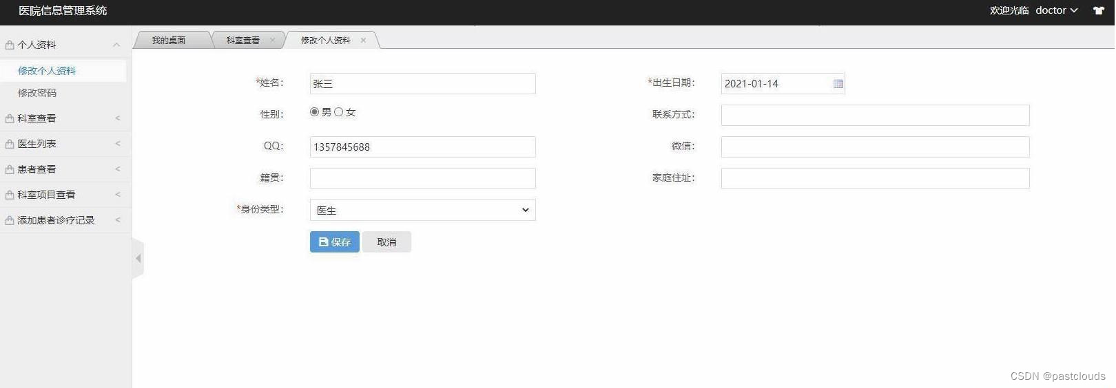The width and height of the screenshot is (1116, 388).
Task: Select the 男 gender radio button
Action: click(314, 111)
